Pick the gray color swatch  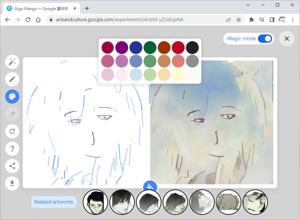(x=192, y=61)
